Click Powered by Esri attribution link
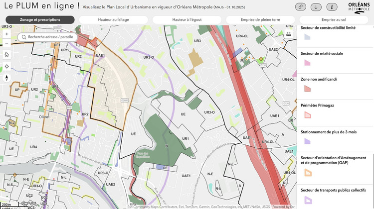The image size is (374, 209). pos(284,207)
